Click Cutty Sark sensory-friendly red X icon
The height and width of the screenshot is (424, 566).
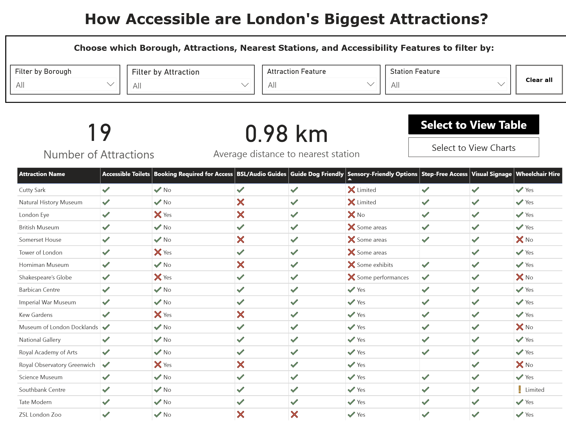pos(351,190)
